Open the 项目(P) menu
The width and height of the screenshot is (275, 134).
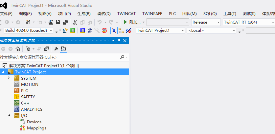coord(64,14)
